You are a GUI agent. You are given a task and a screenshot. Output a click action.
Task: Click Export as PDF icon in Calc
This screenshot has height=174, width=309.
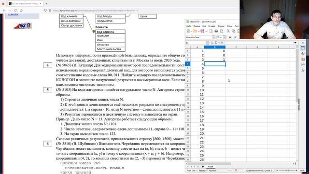tap(211, 31)
